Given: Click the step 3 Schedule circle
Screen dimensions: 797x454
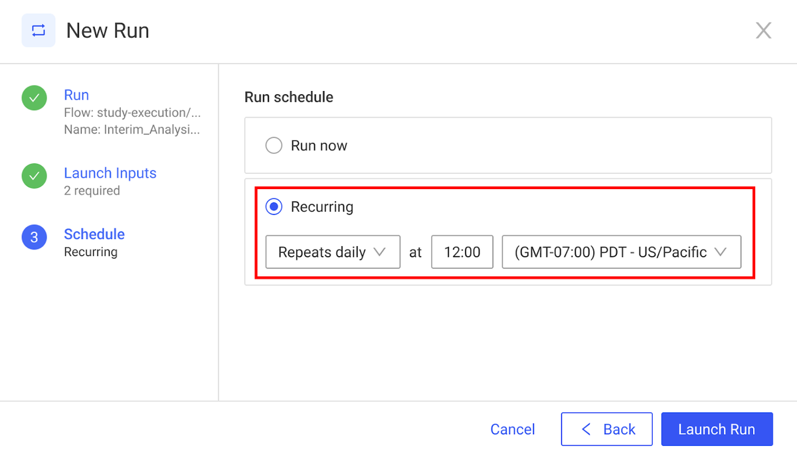Looking at the screenshot, I should (35, 237).
